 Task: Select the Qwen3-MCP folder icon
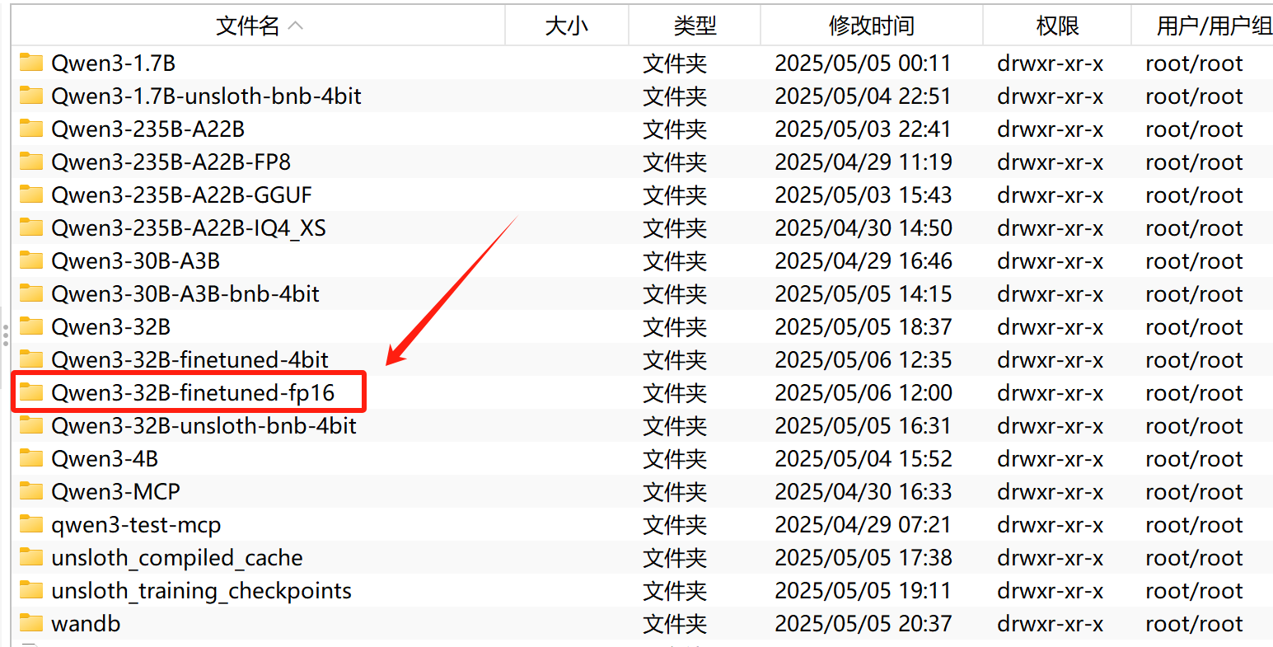click(31, 491)
